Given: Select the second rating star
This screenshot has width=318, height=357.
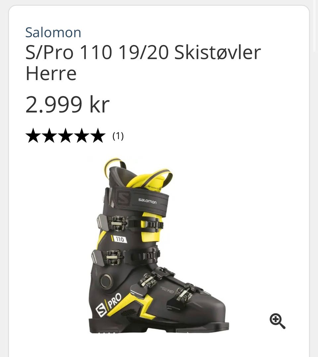Looking at the screenshot, I should pos(49,135).
